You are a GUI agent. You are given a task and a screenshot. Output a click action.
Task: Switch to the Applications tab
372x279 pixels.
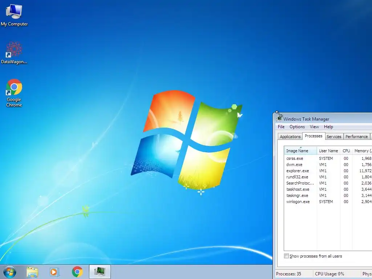(x=290, y=137)
